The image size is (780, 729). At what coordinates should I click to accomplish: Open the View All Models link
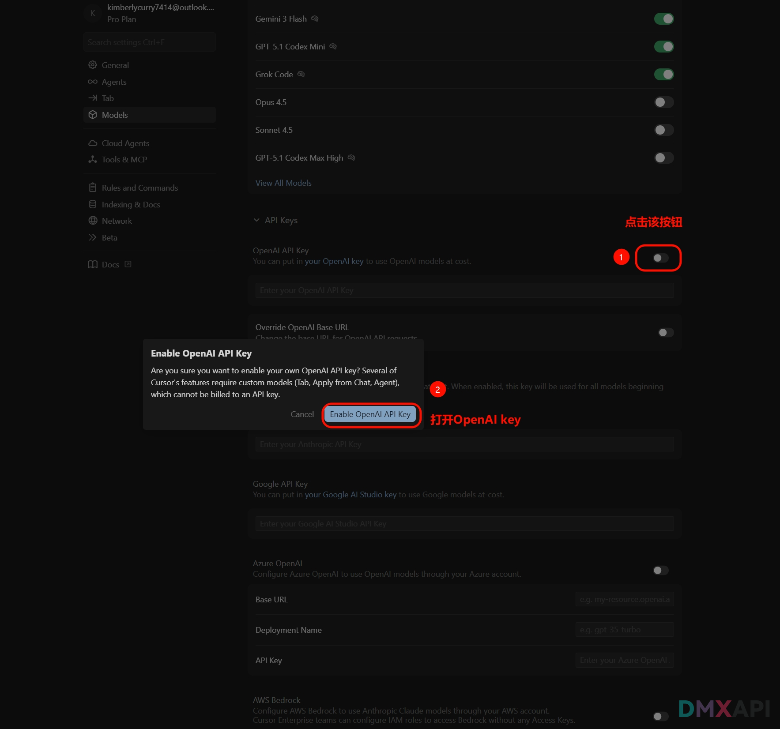coord(283,183)
